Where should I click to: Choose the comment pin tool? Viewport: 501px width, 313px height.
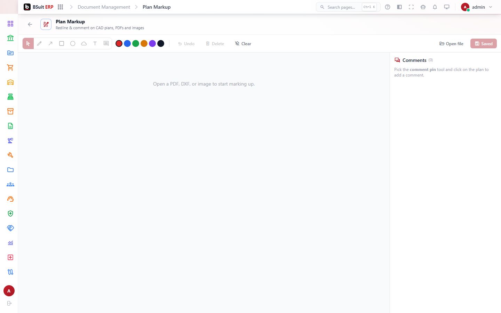[106, 43]
